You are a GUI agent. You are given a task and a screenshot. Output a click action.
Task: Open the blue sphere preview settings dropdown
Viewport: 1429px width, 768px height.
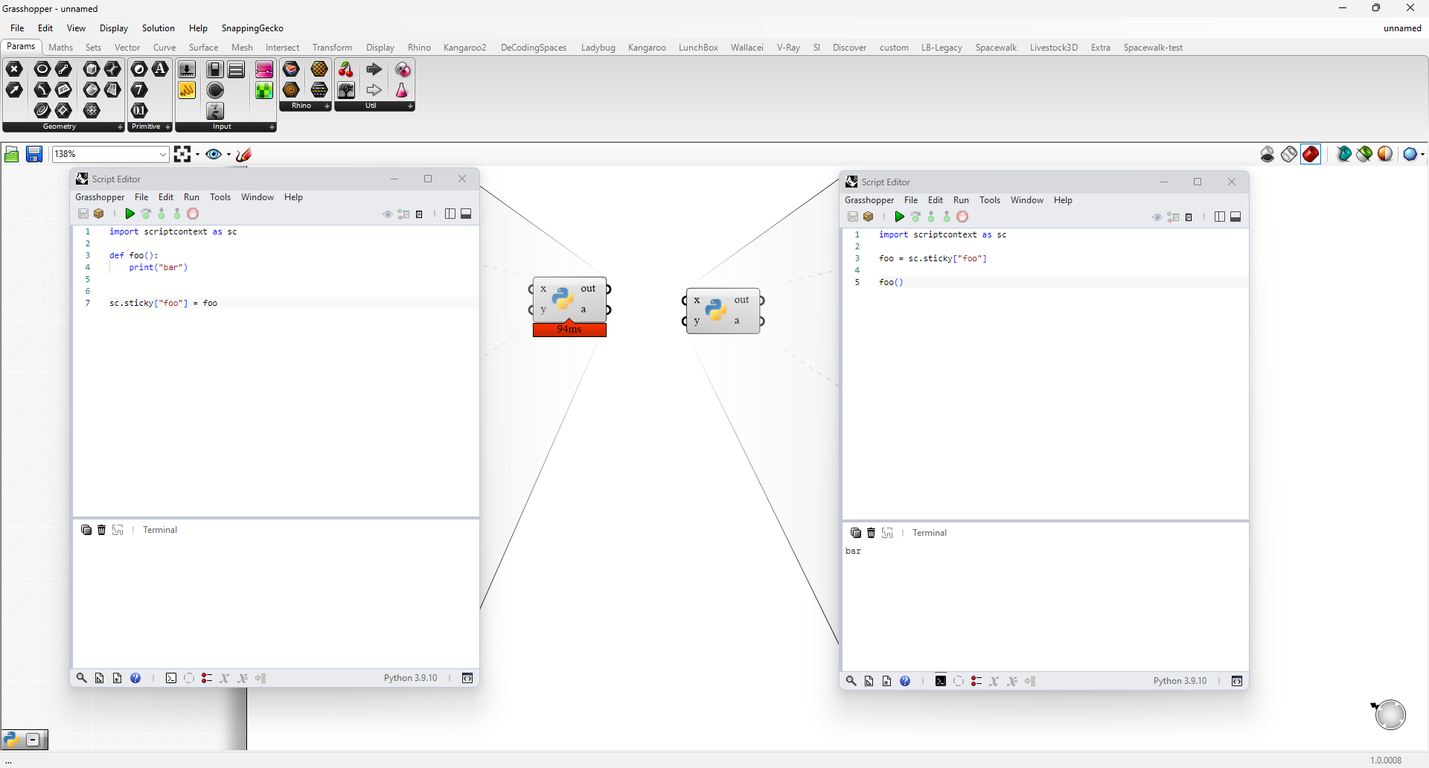coord(1422,154)
